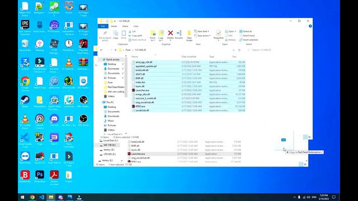358x201 pixels.
Task: Select the Adobe Acrobat desktop shortcut
Action: 54,178
